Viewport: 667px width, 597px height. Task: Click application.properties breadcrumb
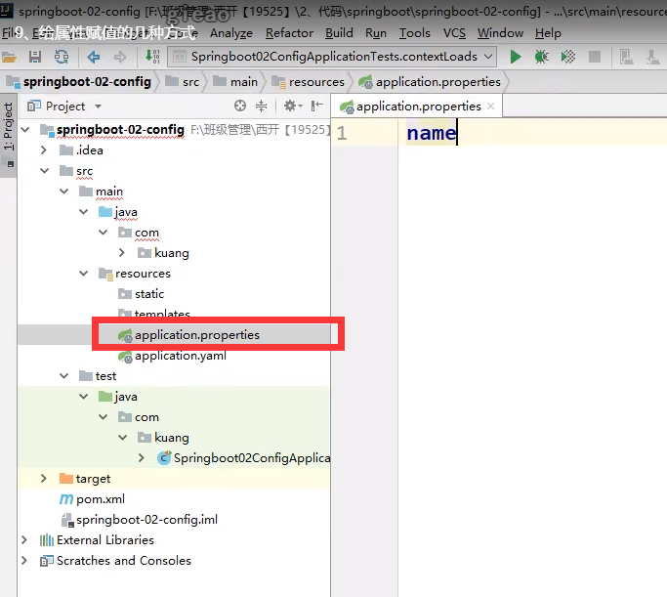pyautogui.click(x=430, y=82)
